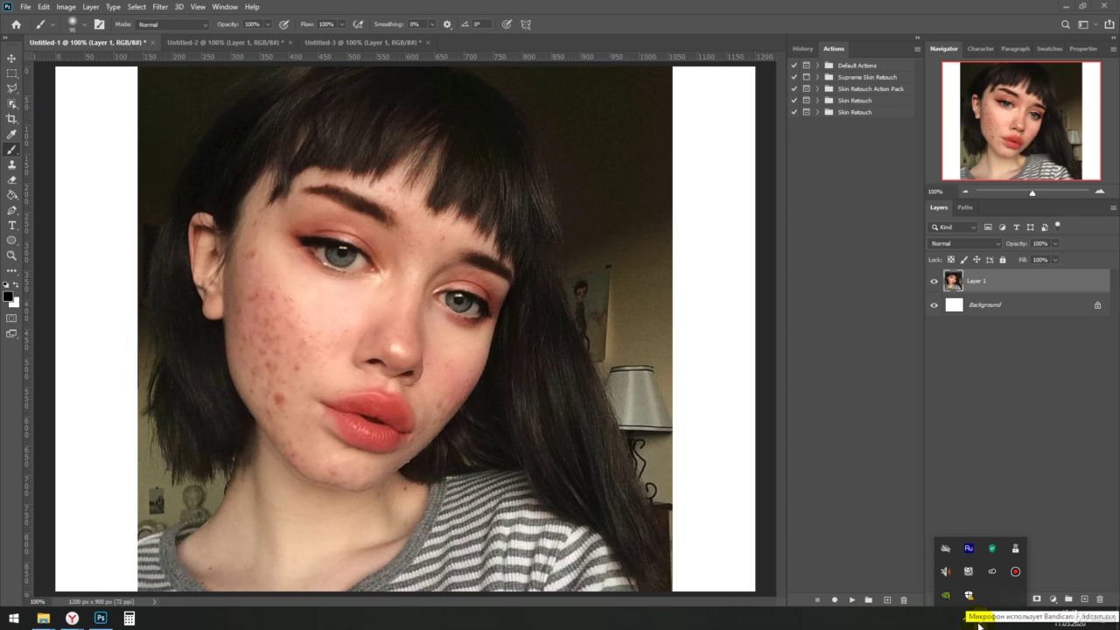Open Actions panel options menu
Viewport: 1120px width, 630px height.
[917, 49]
